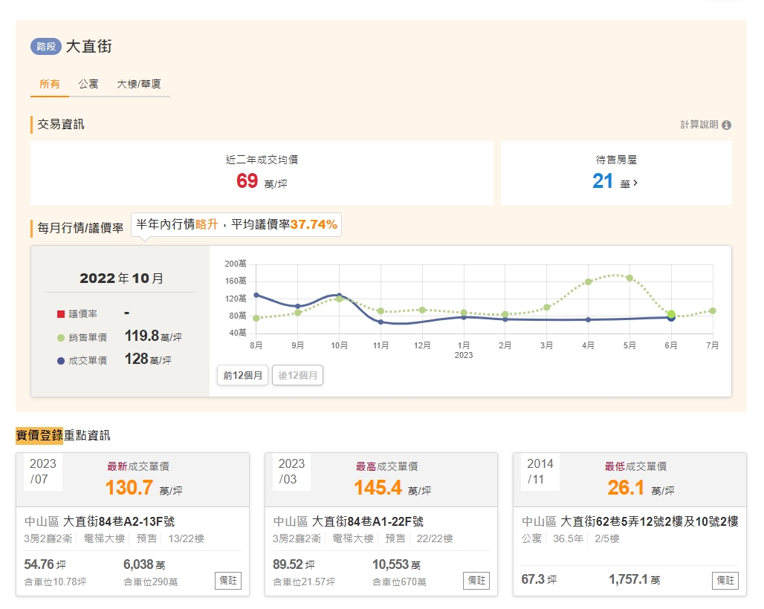The image size is (764, 609).
Task: Click the 145.4 萬/坪 highest price
Action: [x=392, y=488]
